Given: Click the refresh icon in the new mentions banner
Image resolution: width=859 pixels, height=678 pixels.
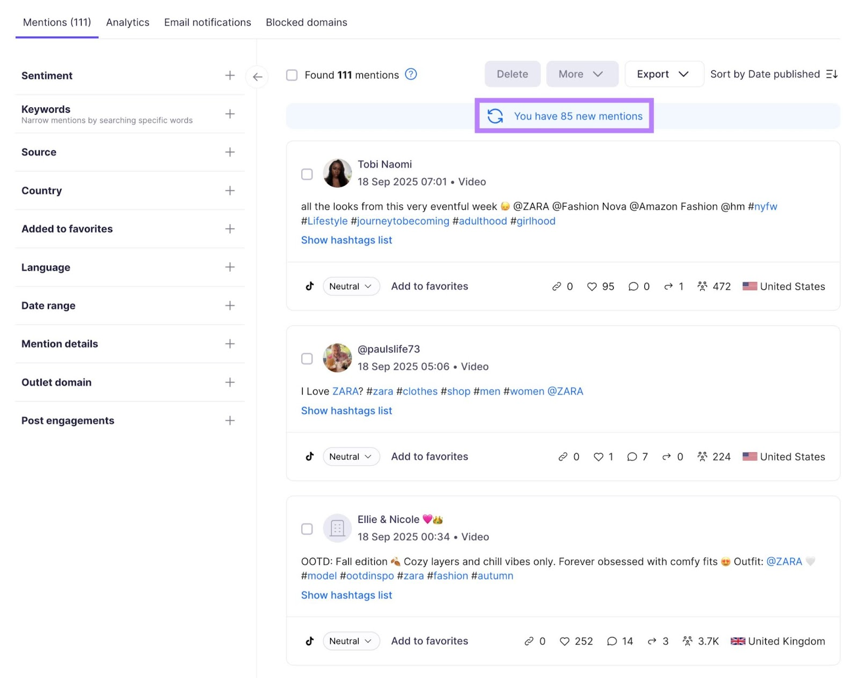Looking at the screenshot, I should tap(495, 116).
